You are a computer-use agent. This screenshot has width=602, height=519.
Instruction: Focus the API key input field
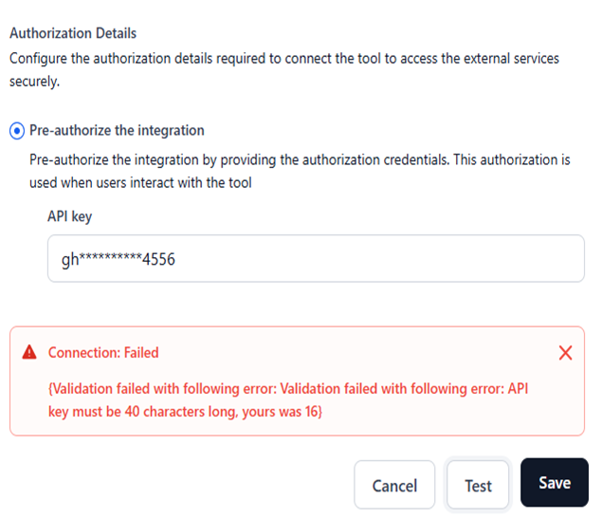(x=316, y=259)
